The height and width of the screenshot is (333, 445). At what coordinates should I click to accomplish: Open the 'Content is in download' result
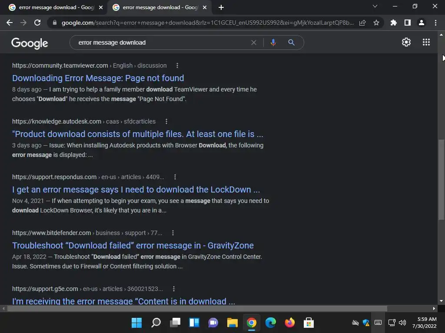click(x=123, y=301)
